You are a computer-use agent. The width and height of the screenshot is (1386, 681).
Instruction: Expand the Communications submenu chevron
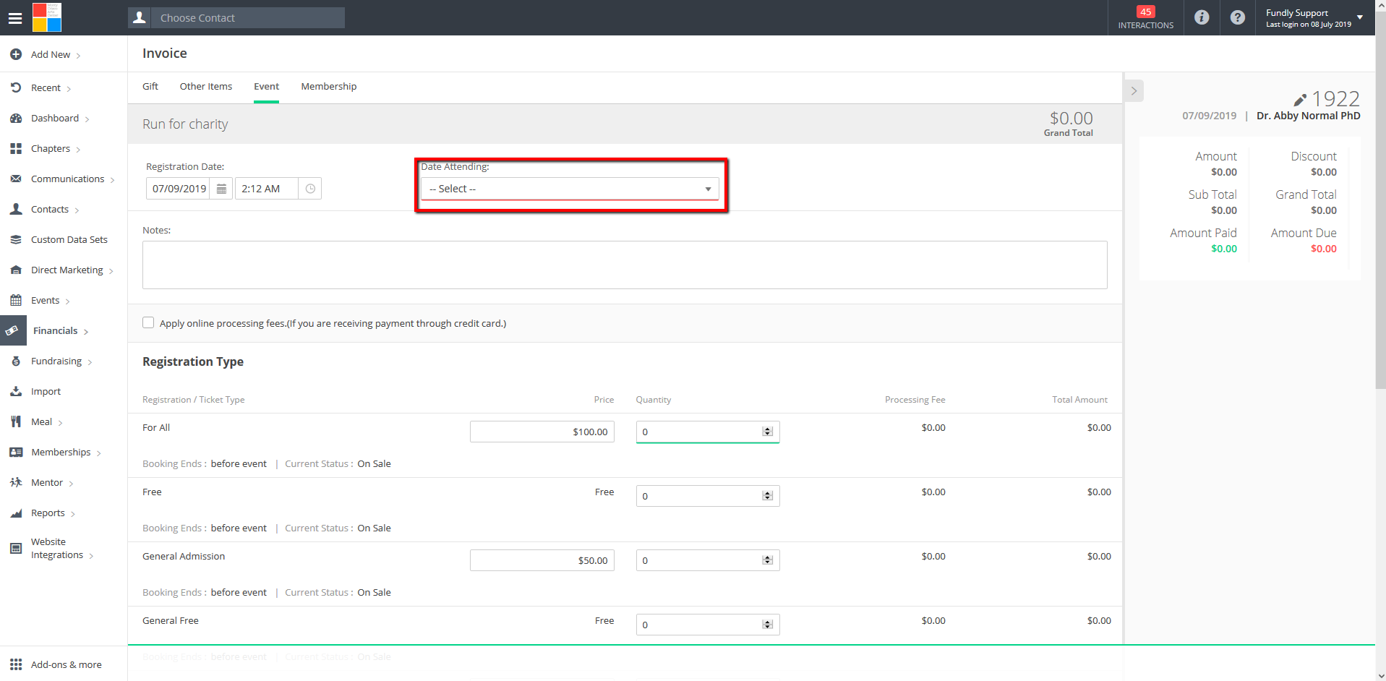pyautogui.click(x=113, y=180)
